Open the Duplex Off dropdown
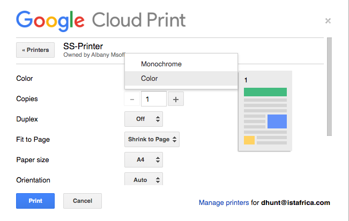This screenshot has width=349, height=221. pos(144,119)
